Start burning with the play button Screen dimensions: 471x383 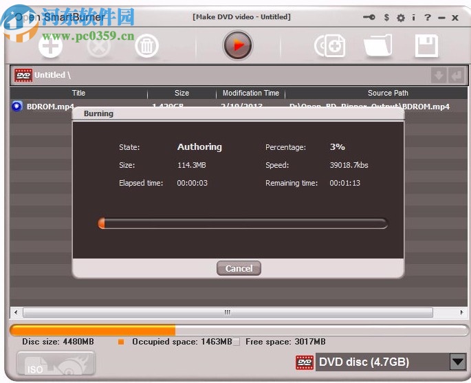click(238, 45)
